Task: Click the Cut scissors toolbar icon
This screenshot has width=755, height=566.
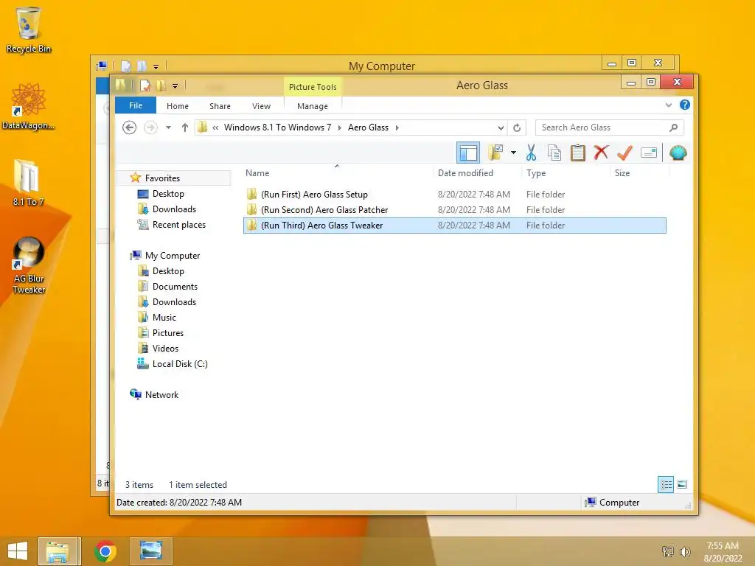Action: coord(531,153)
